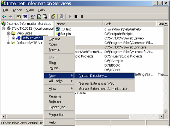
Task: Click the ITL-LT-10012 computer icon
Action: (8, 28)
